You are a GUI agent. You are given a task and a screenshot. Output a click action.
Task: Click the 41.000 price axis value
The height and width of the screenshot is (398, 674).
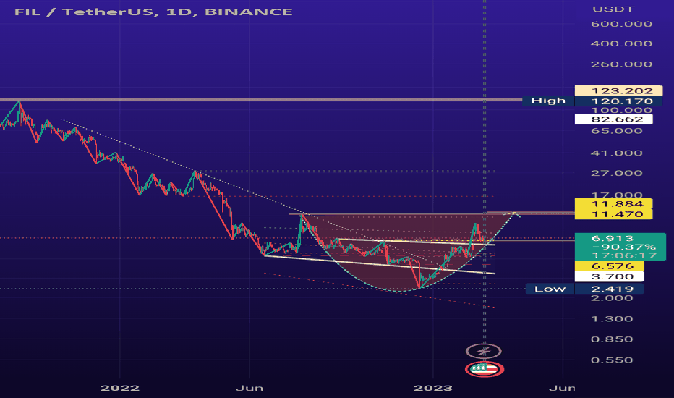tap(616, 153)
